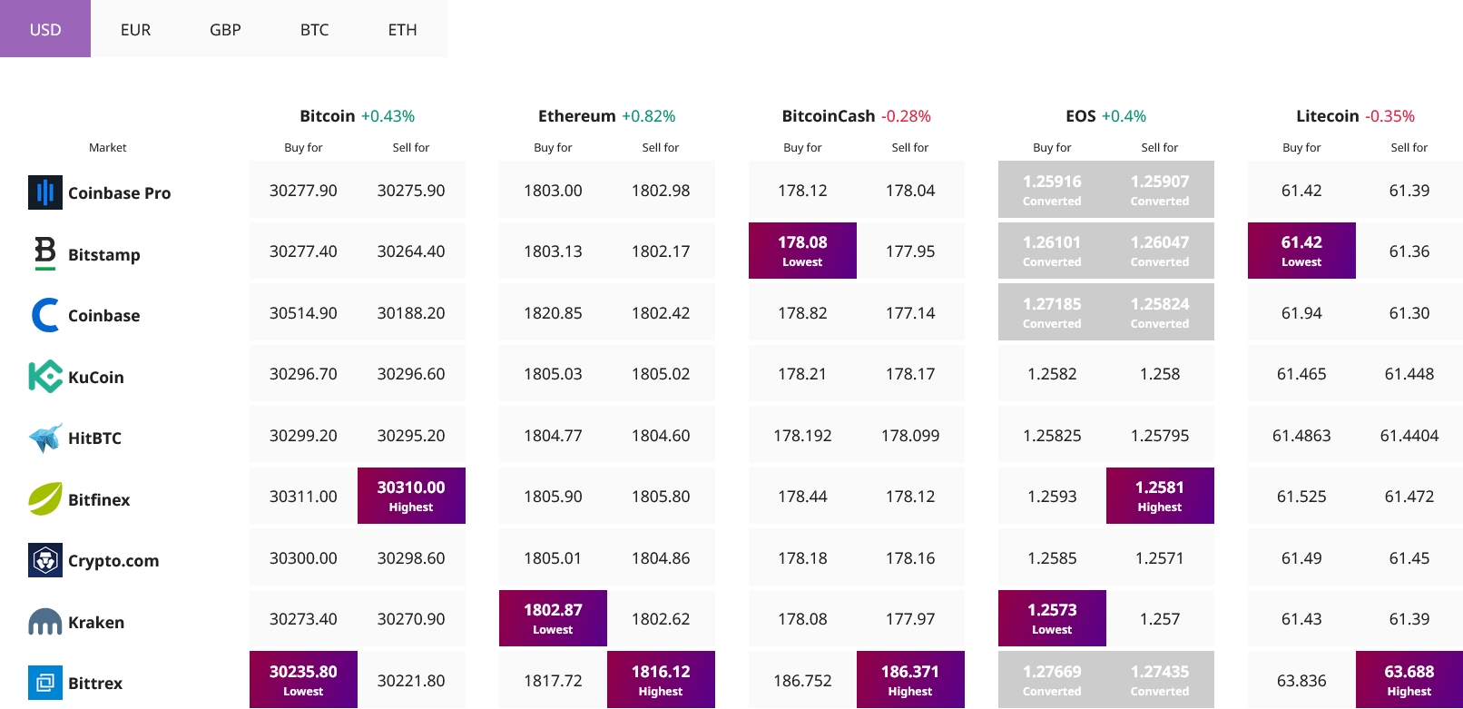Click Bitfinex Litecoin buy price 61.525
This screenshot has width=1463, height=709.
coord(1301,496)
